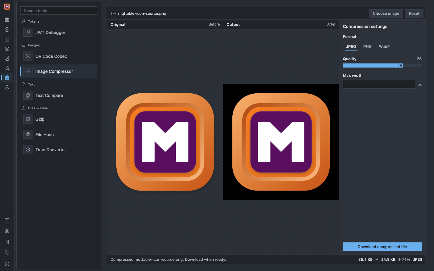Click the Image Compressor picture icon
Screen dimensions: 434x271
click(28, 71)
